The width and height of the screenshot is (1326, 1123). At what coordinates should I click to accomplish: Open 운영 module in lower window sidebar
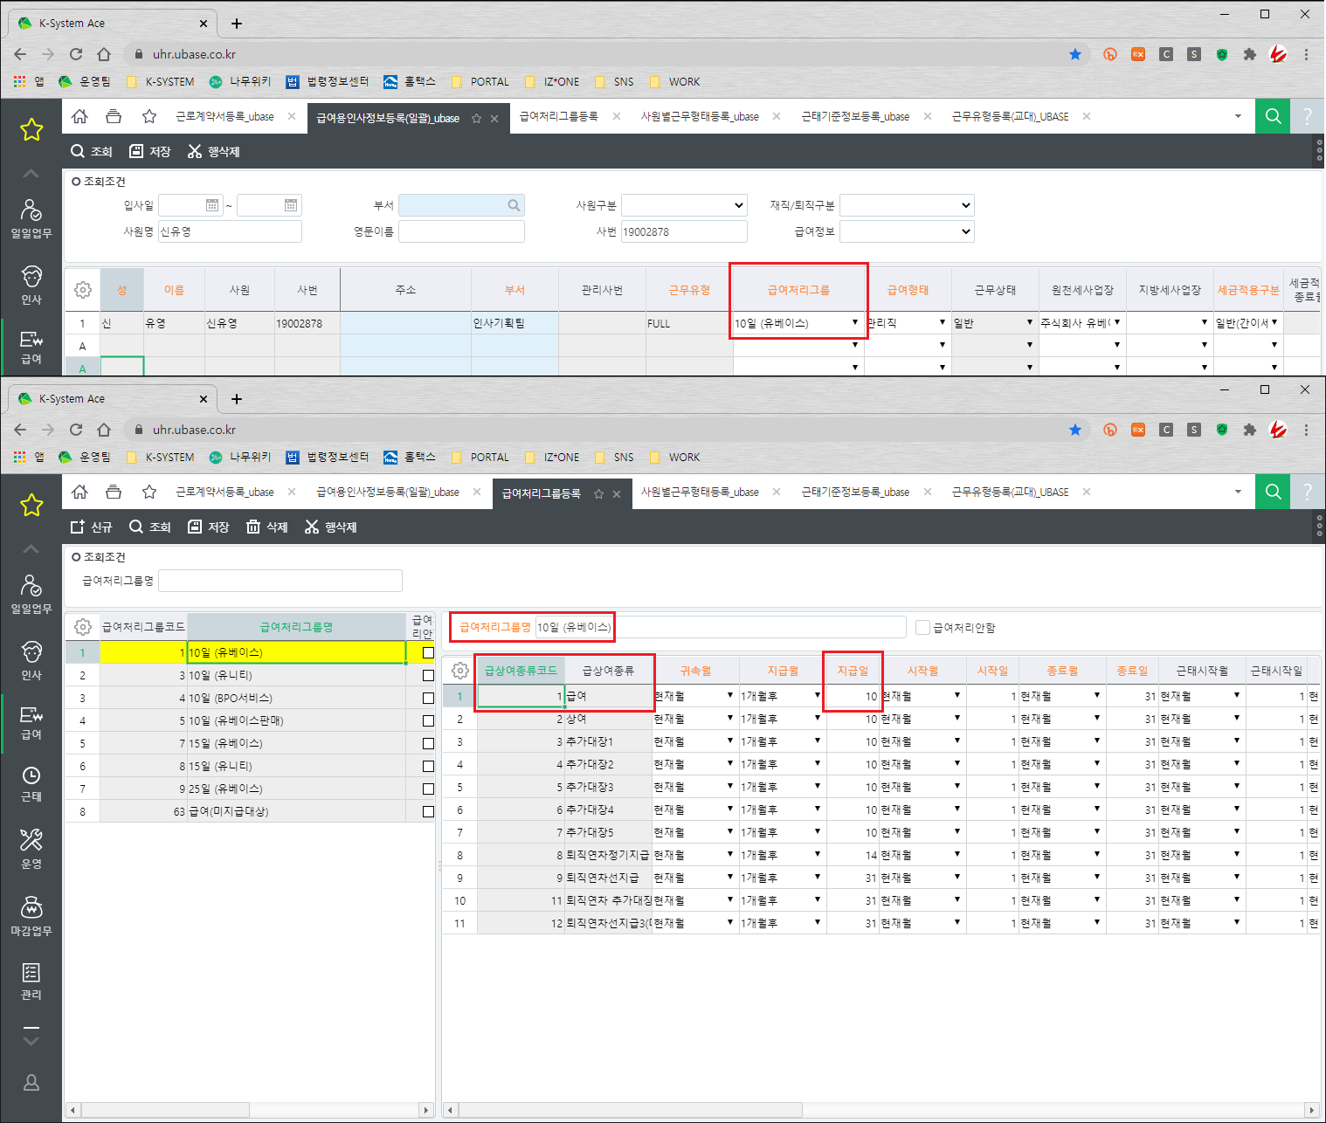[31, 849]
